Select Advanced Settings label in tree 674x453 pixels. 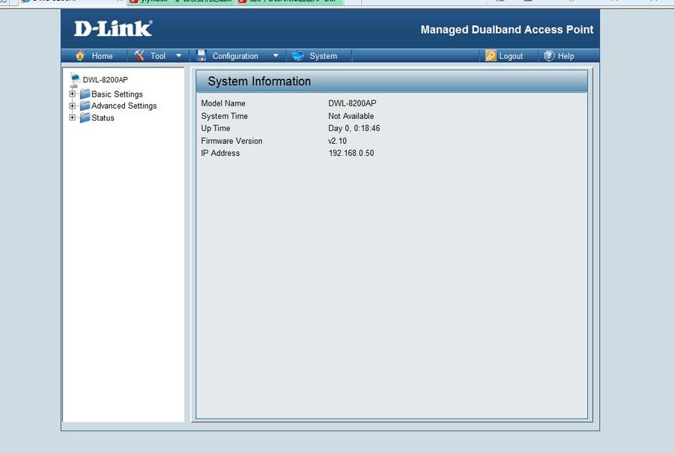[x=124, y=106]
